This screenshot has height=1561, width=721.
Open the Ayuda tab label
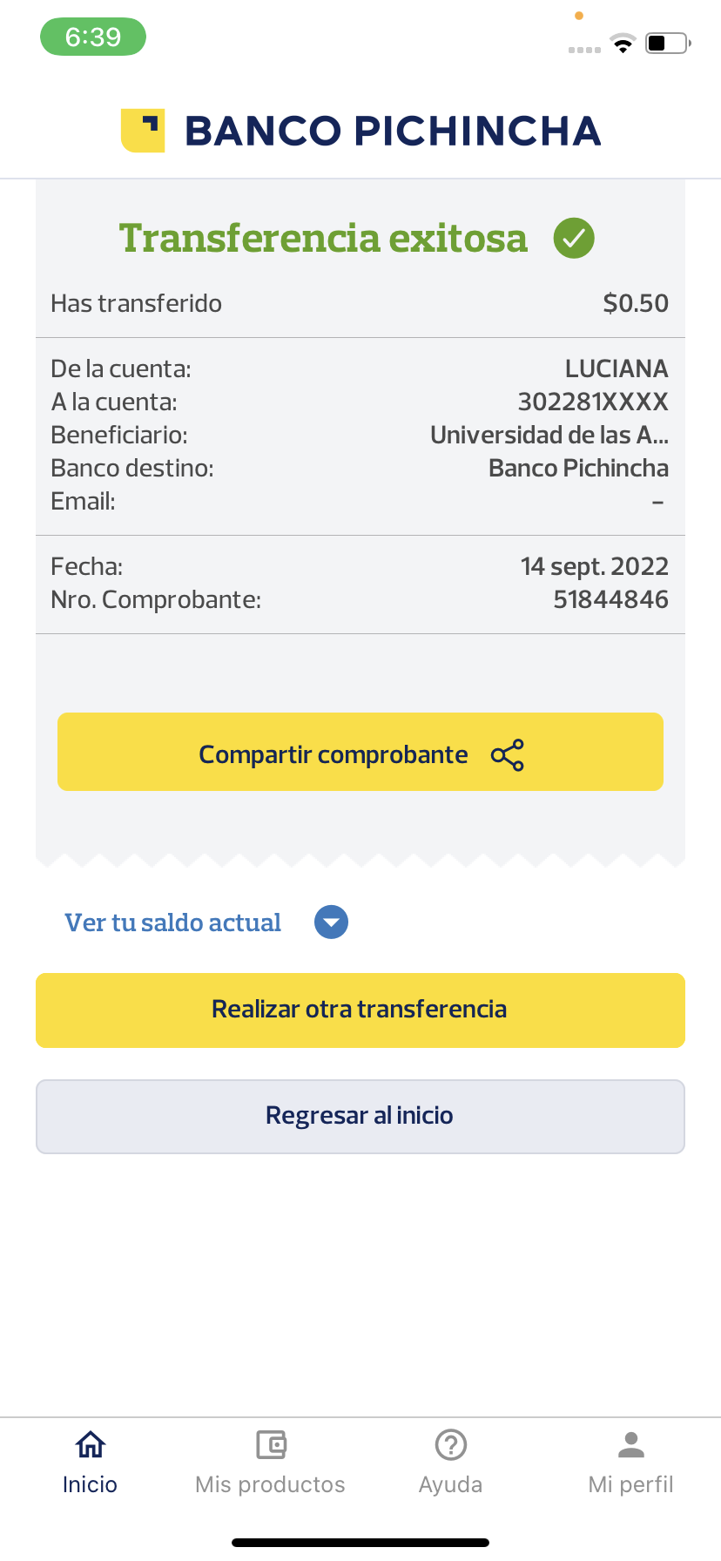click(451, 1484)
